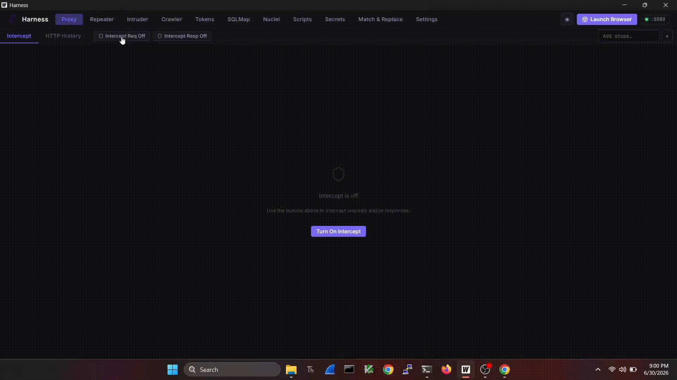Open the green Vim taskbar icon
The width and height of the screenshot is (677, 380).
coord(369,369)
